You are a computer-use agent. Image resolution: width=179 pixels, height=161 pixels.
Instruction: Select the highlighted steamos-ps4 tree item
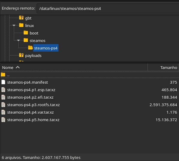(46, 48)
